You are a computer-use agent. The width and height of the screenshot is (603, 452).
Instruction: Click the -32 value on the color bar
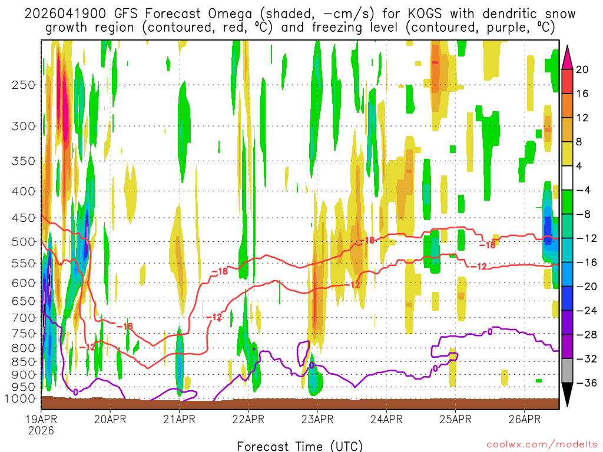coord(585,358)
